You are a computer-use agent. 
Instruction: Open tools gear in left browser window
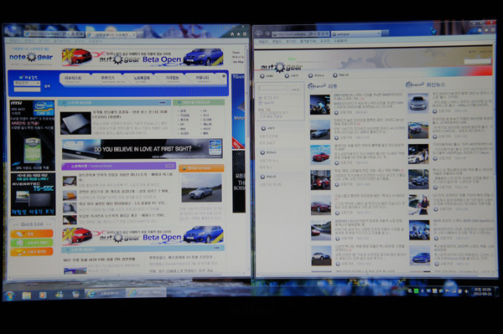click(x=245, y=34)
